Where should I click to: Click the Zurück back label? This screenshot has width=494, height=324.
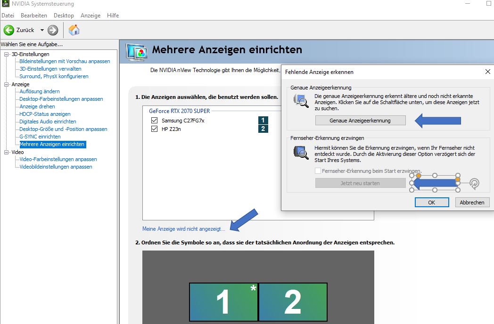[25, 30]
